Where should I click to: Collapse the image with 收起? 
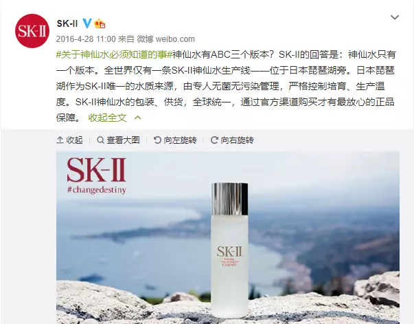(x=74, y=140)
